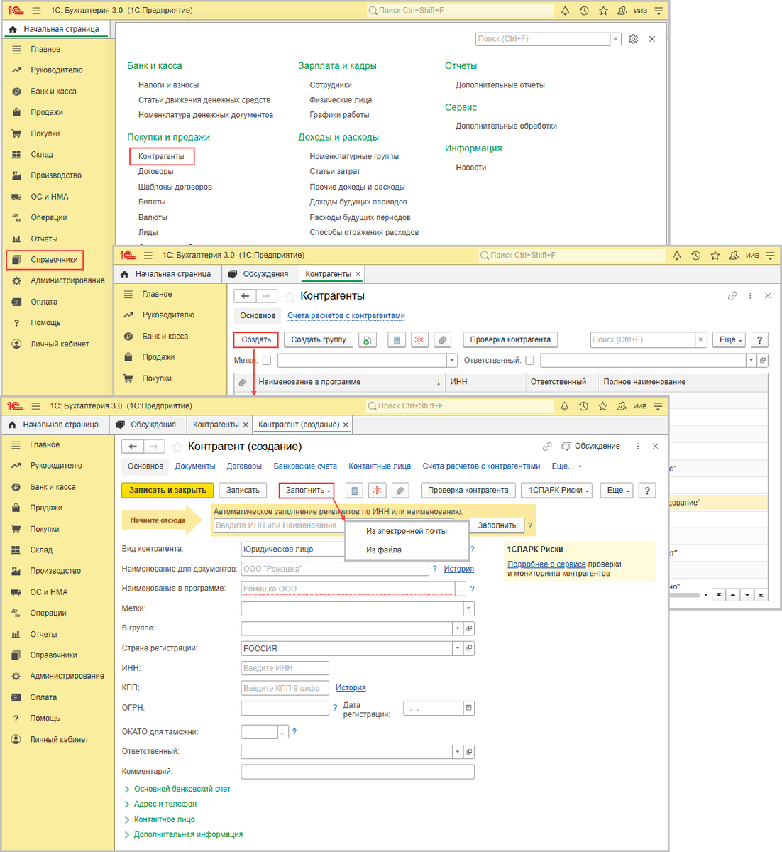Get link icon in the Контрагенты list form

point(732,296)
